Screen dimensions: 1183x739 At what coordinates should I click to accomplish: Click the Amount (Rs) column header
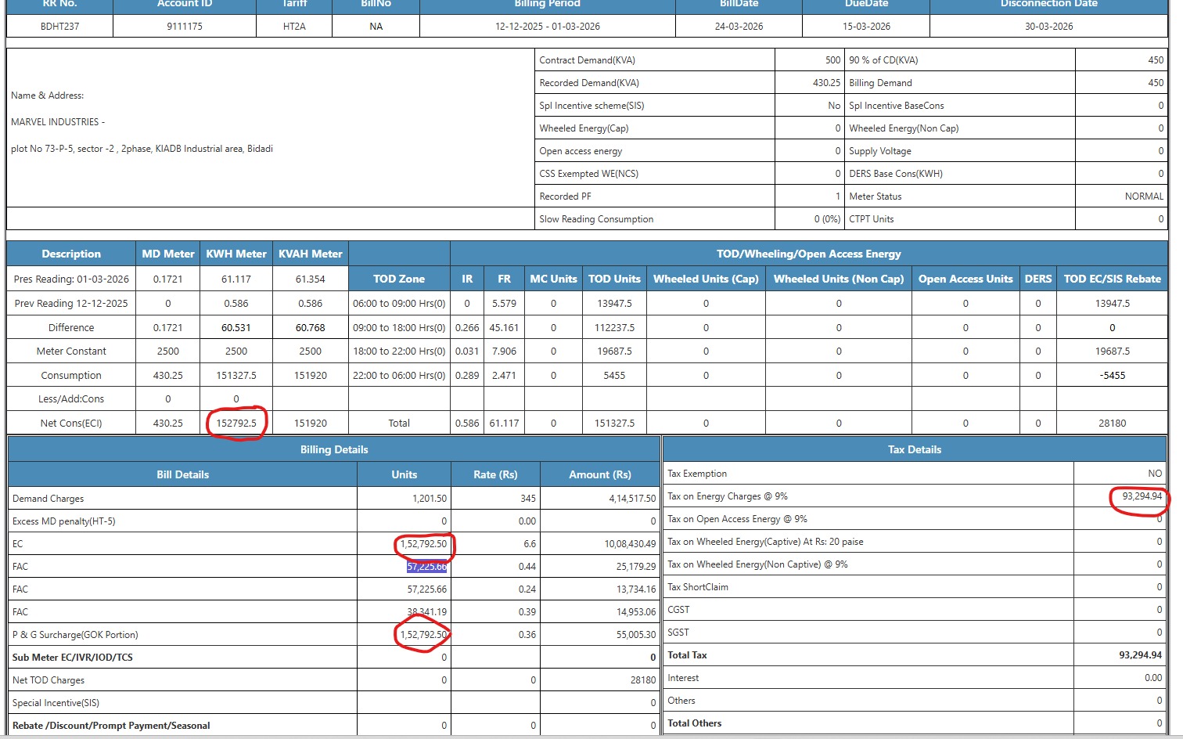[x=599, y=474]
